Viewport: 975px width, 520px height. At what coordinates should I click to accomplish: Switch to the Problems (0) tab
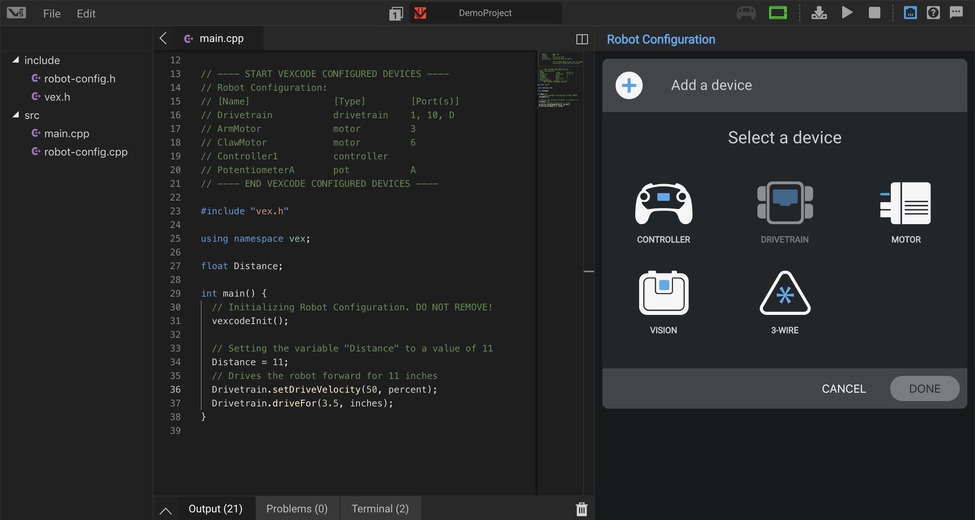pos(297,509)
